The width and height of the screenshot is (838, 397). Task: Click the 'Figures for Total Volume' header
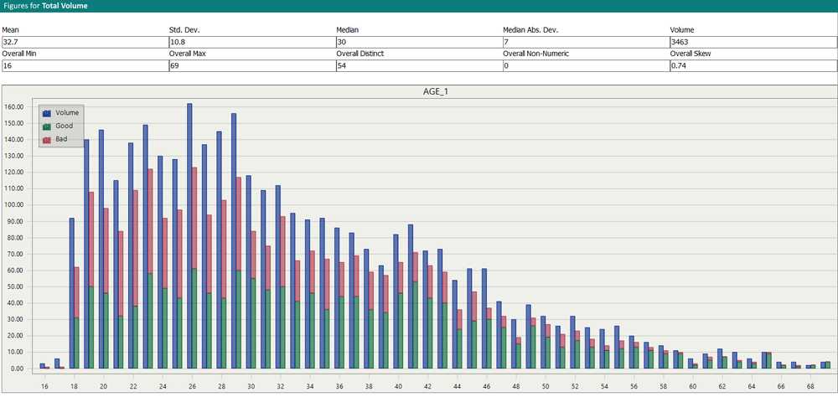coord(45,6)
